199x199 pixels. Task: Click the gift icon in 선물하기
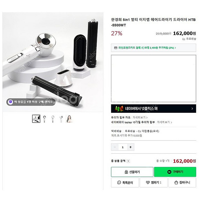click(x=126, y=172)
